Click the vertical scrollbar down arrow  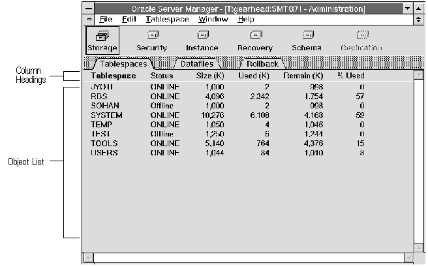419,248
